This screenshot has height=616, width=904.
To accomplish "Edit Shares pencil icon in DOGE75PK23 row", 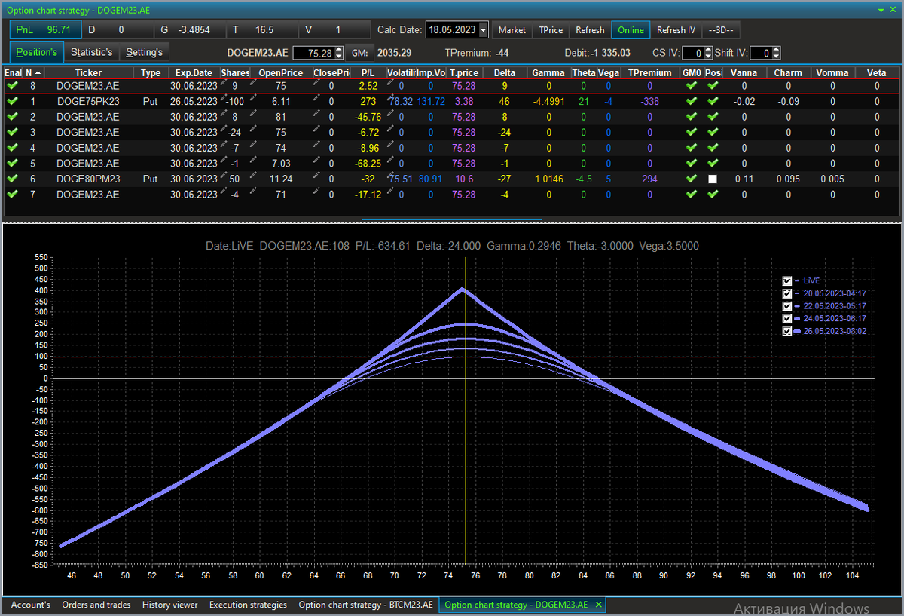I will pyautogui.click(x=224, y=98).
